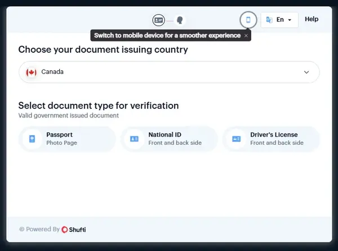This screenshot has height=251, width=338.
Task: Click the mobile device switch icon
Action: pyautogui.click(x=248, y=20)
